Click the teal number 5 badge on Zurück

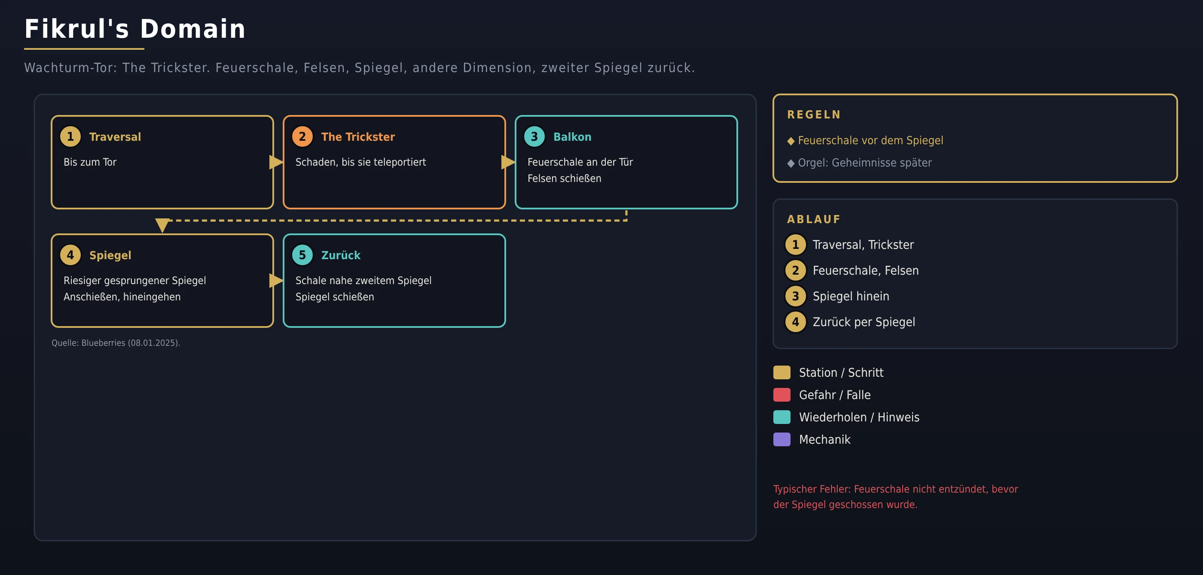[302, 255]
